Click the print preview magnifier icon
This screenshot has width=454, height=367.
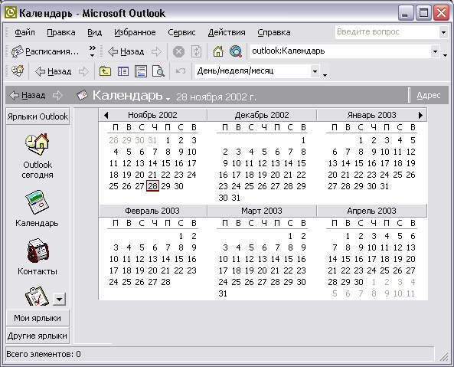[x=158, y=71]
